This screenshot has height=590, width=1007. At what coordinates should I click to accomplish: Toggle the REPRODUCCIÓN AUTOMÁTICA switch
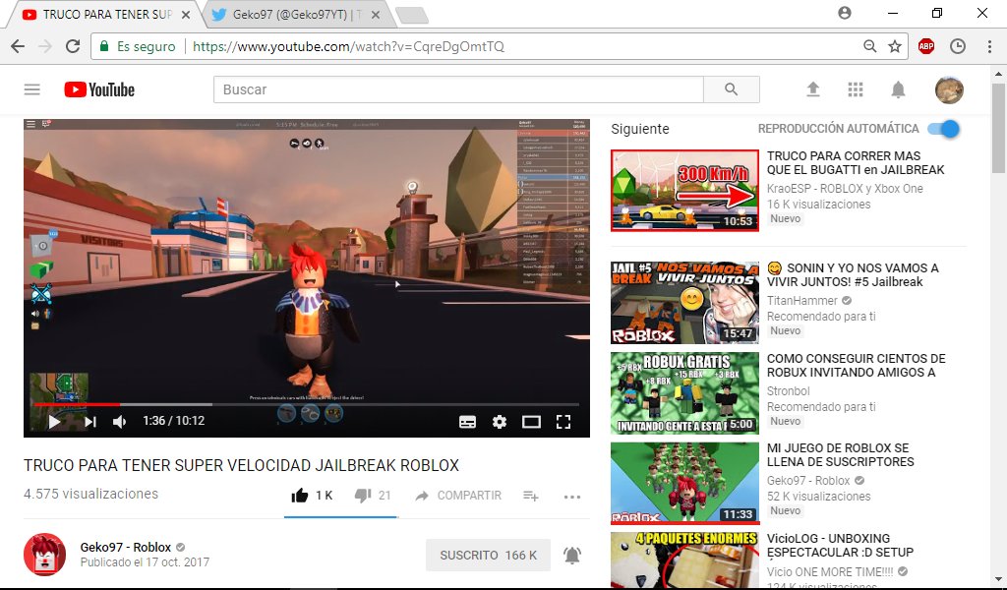(943, 129)
